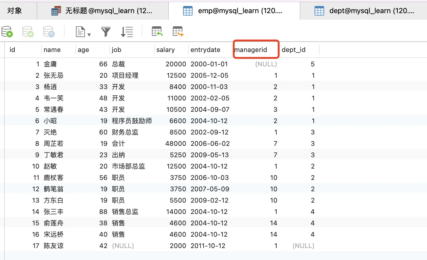Click the entrydate cell 2000-01-01
The image size is (427, 260).
(x=209, y=64)
